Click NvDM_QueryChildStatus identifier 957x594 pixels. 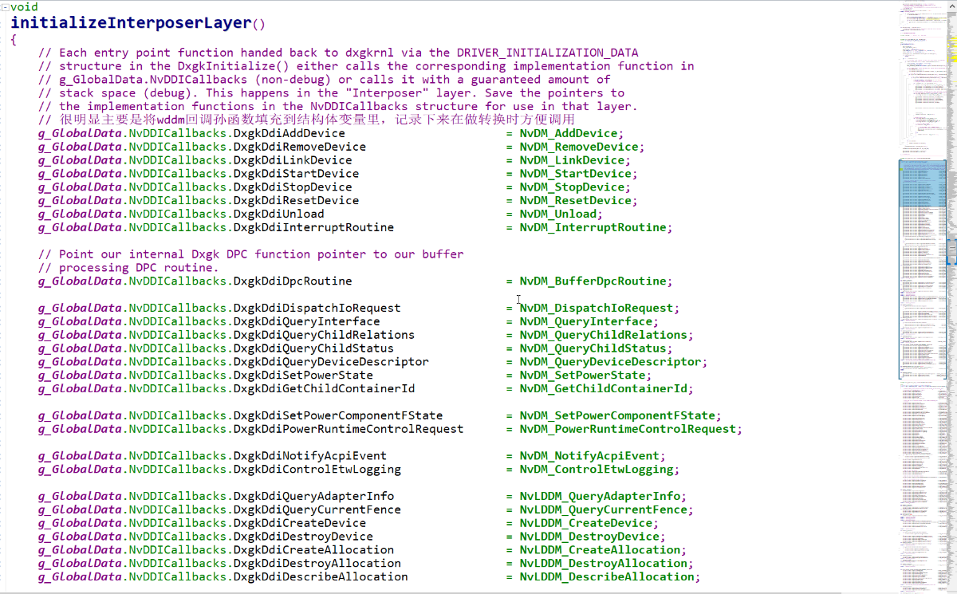[593, 348]
